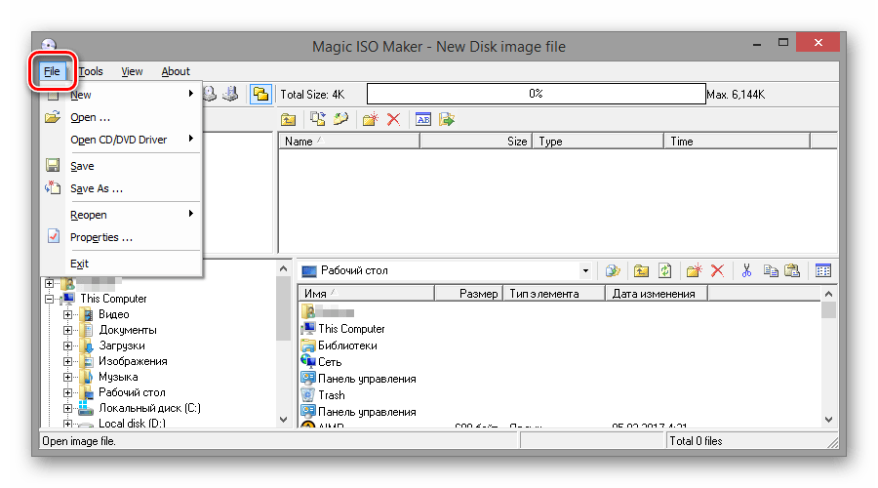This screenshot has width=878, height=488.
Task: Sort by the Дата изменения column header
Action: tap(654, 294)
